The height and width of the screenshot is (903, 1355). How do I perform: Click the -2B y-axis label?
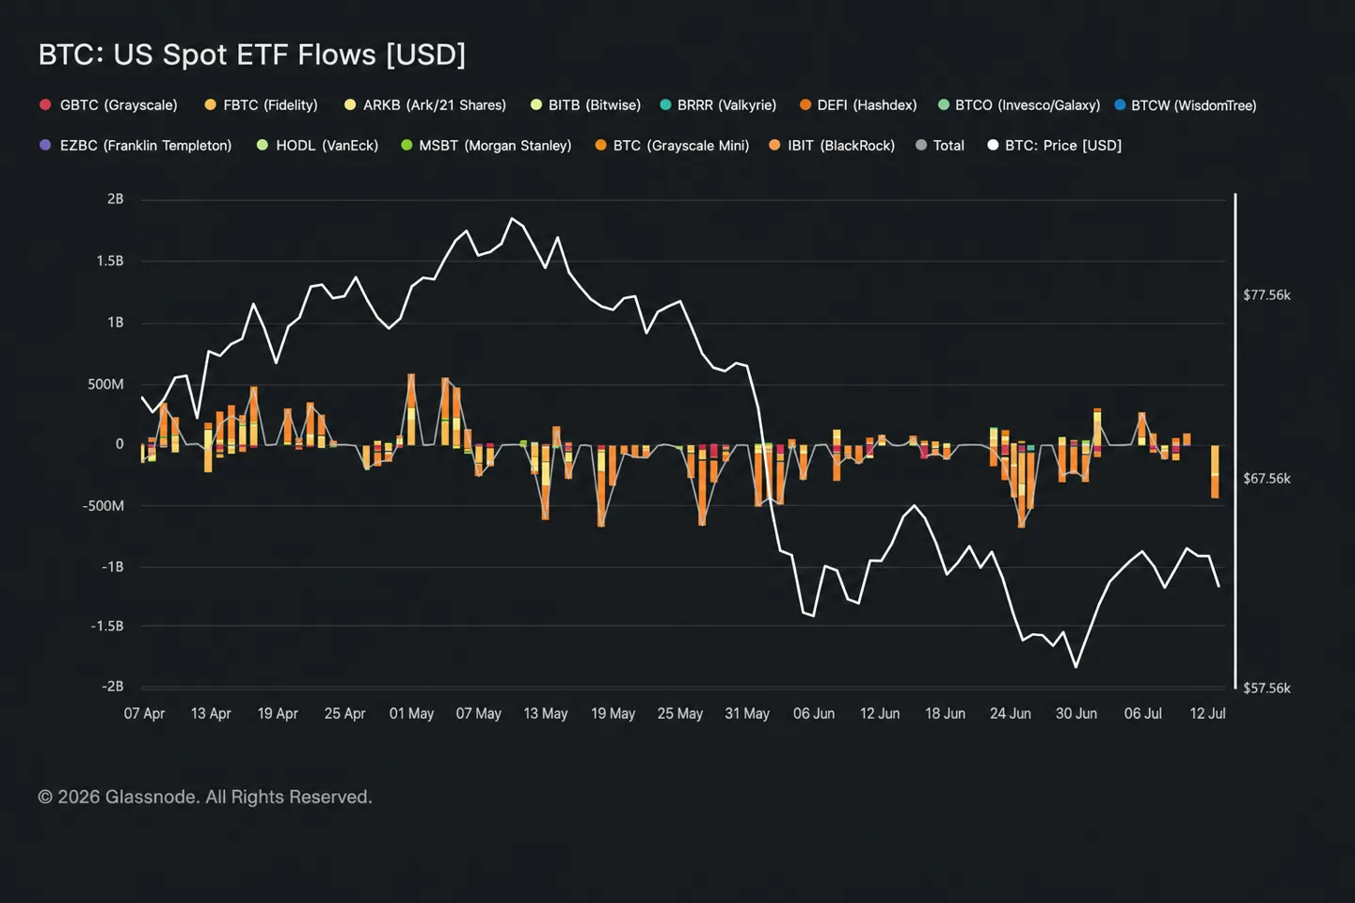click(113, 687)
